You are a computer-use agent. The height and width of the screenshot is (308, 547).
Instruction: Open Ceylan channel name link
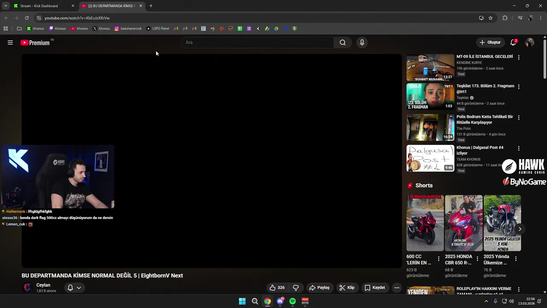point(43,285)
